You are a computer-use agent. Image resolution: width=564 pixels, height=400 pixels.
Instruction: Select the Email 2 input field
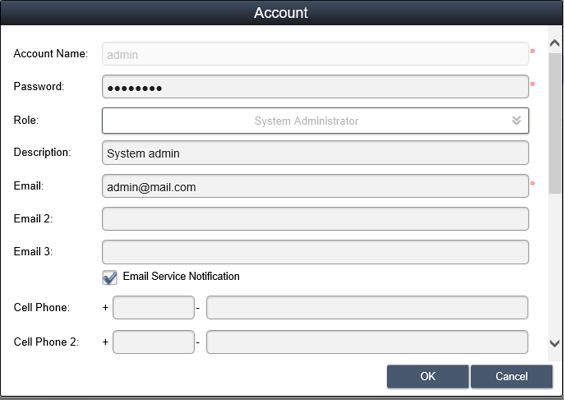click(x=315, y=219)
